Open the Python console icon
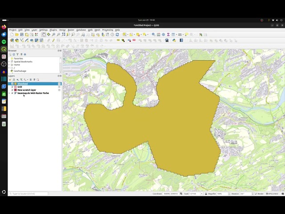 coord(174,41)
